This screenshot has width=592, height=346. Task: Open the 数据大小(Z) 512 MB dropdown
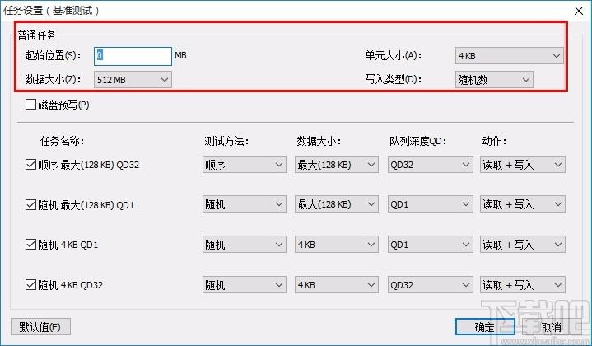click(x=133, y=80)
